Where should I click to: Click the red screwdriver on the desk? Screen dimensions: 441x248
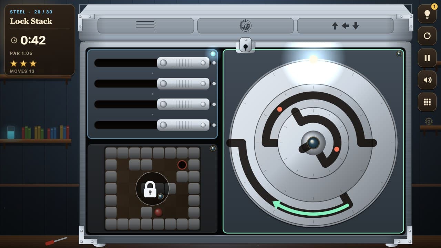click(x=56, y=241)
